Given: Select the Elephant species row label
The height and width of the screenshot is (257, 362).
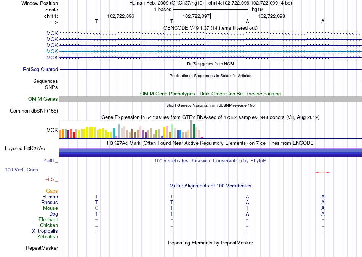Looking at the screenshot, I should coord(48,219).
